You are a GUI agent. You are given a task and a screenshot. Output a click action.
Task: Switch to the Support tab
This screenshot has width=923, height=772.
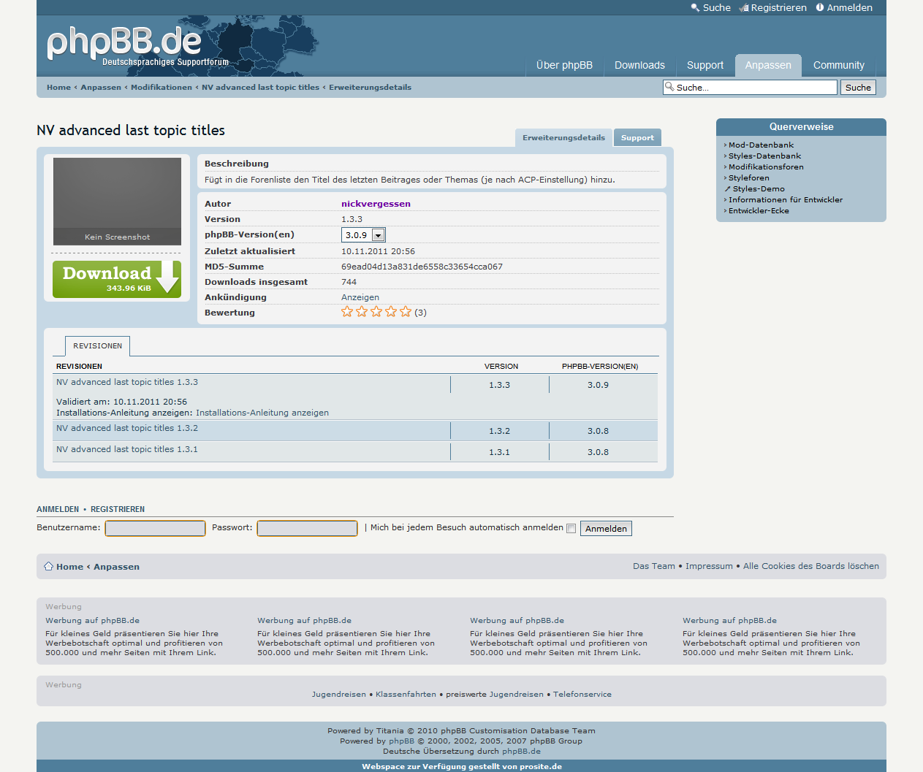pyautogui.click(x=637, y=137)
